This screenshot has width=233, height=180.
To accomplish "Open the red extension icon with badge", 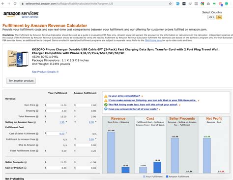I will click(221, 4).
